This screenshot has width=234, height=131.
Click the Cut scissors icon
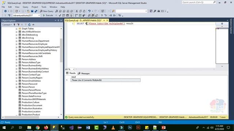pos(77,11)
